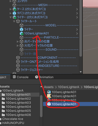Collapse the ライター (さたにあ式タバコ) hierarchy item
This screenshot has width=98, height=126.
(10, 17)
